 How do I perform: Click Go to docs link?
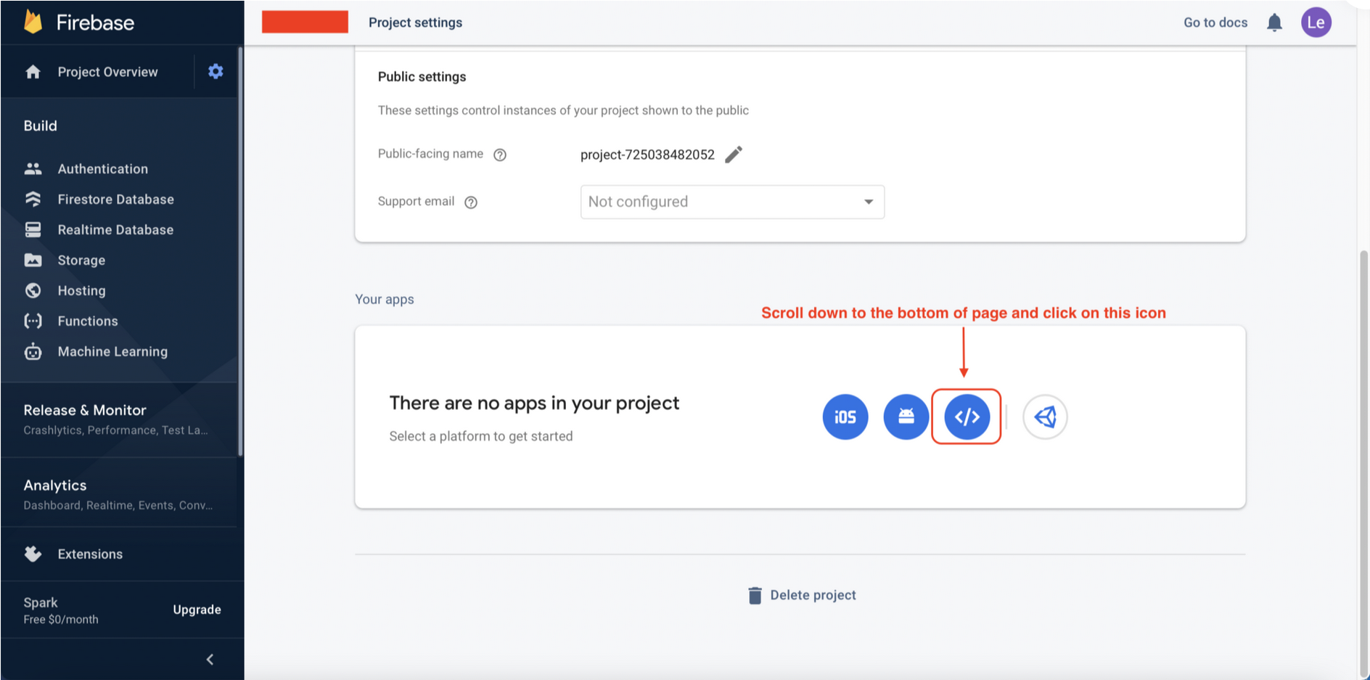1215,22
